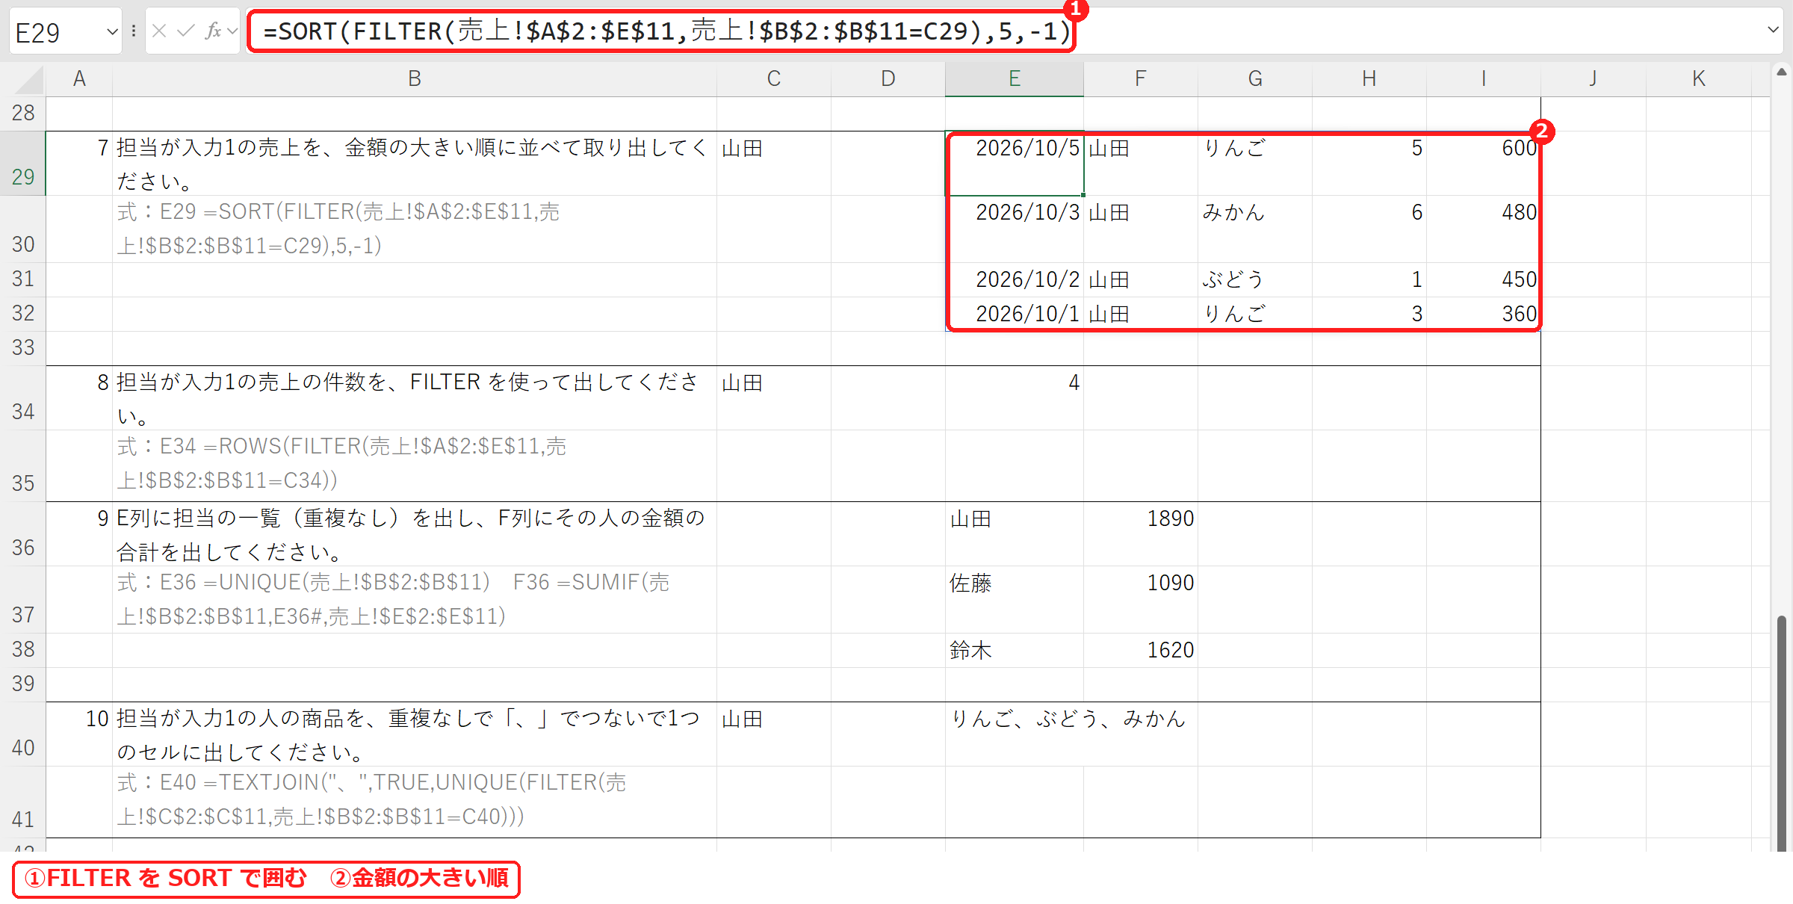Viewport: 1793px width, 904px height.
Task: Click cell G31 ぶどう
Action: [x=1255, y=280]
